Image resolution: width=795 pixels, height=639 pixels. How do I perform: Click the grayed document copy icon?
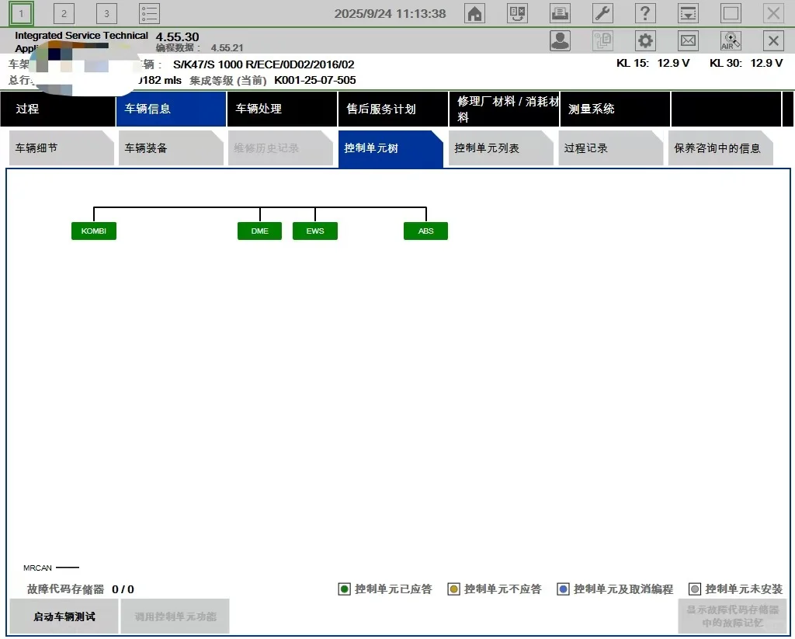[602, 40]
